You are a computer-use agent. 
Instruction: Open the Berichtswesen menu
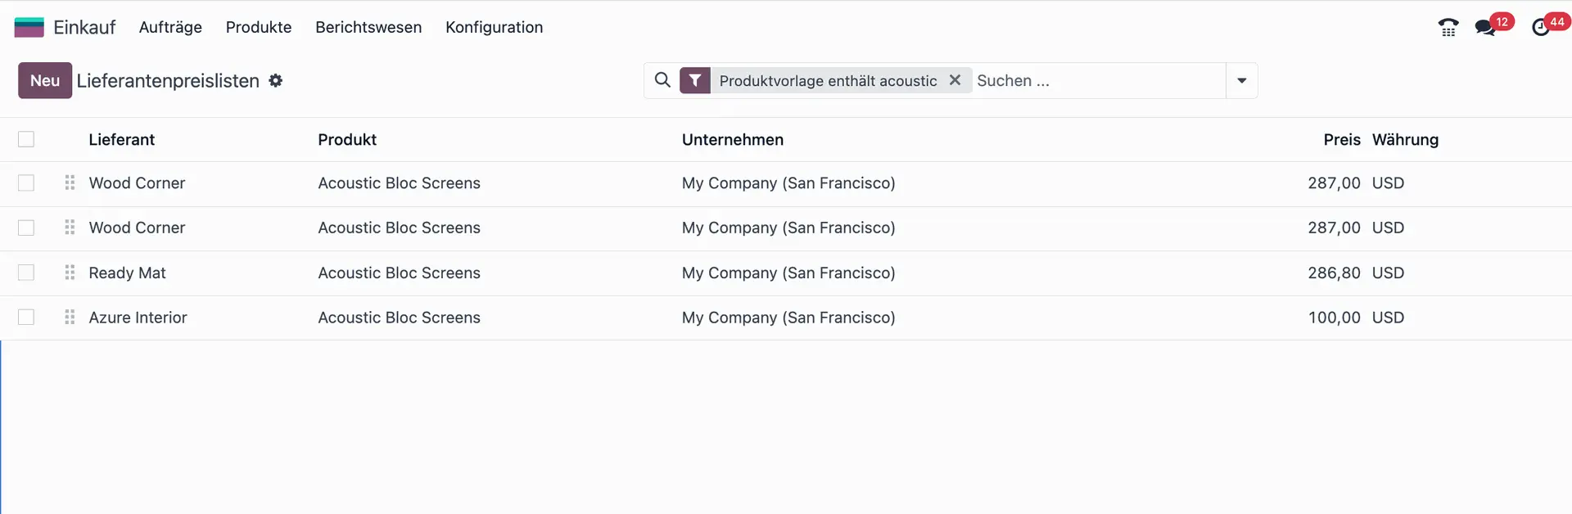point(368,27)
